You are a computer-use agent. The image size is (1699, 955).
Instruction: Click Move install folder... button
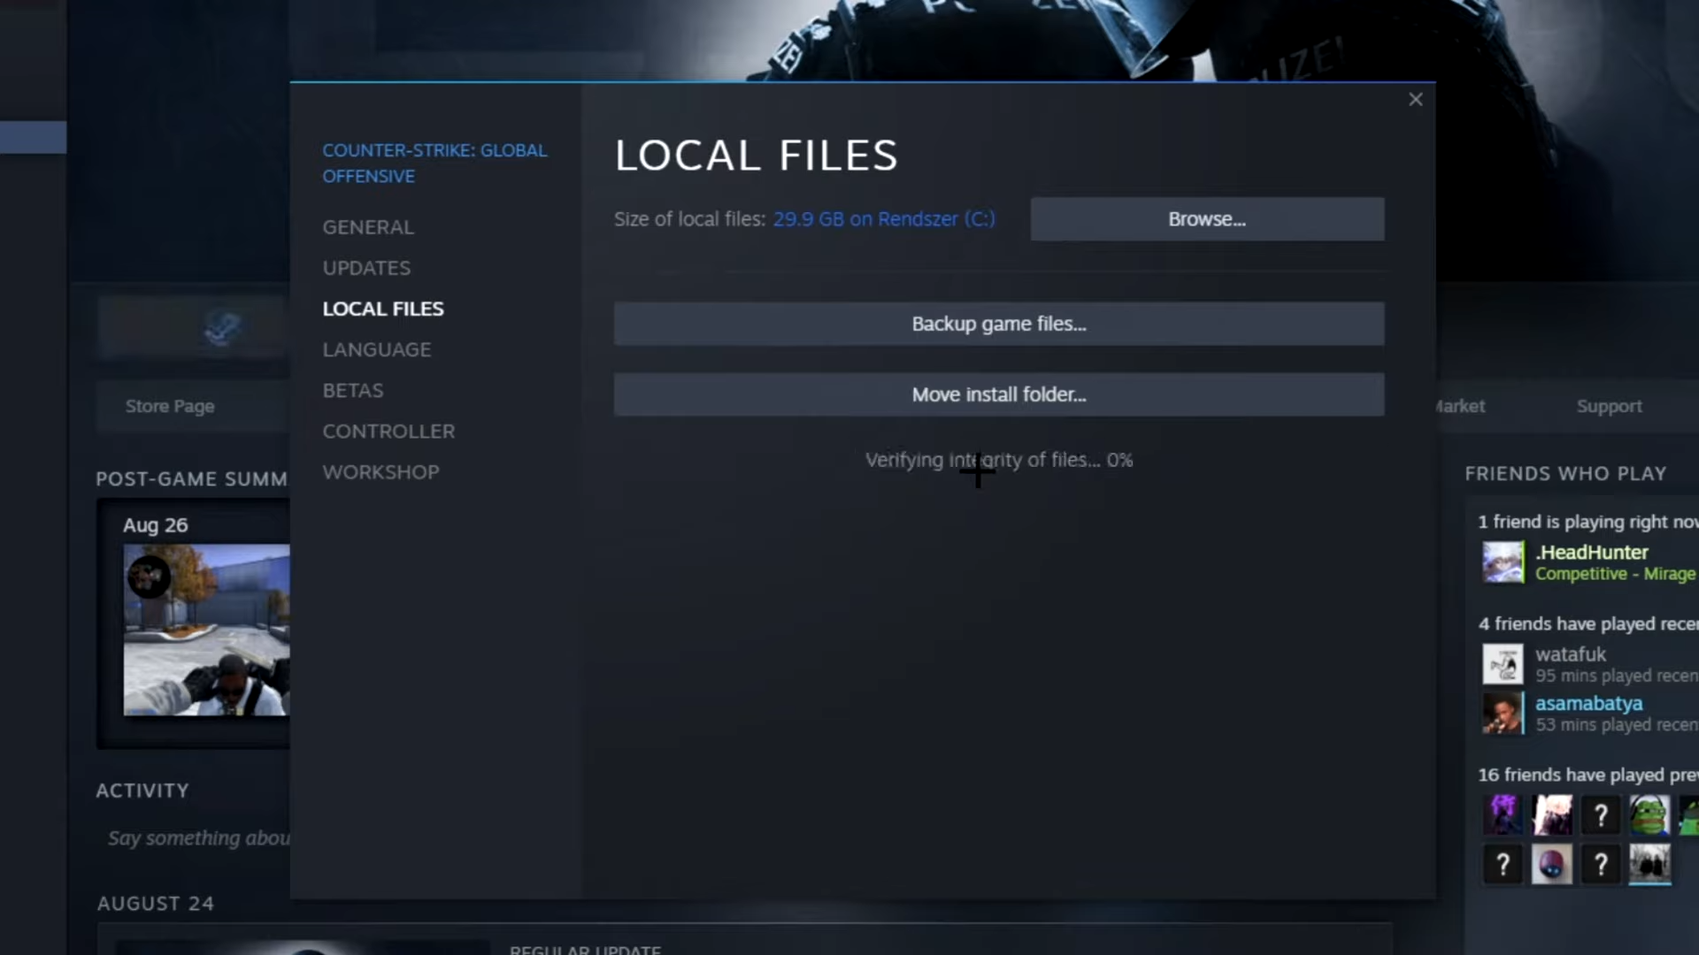coord(999,394)
